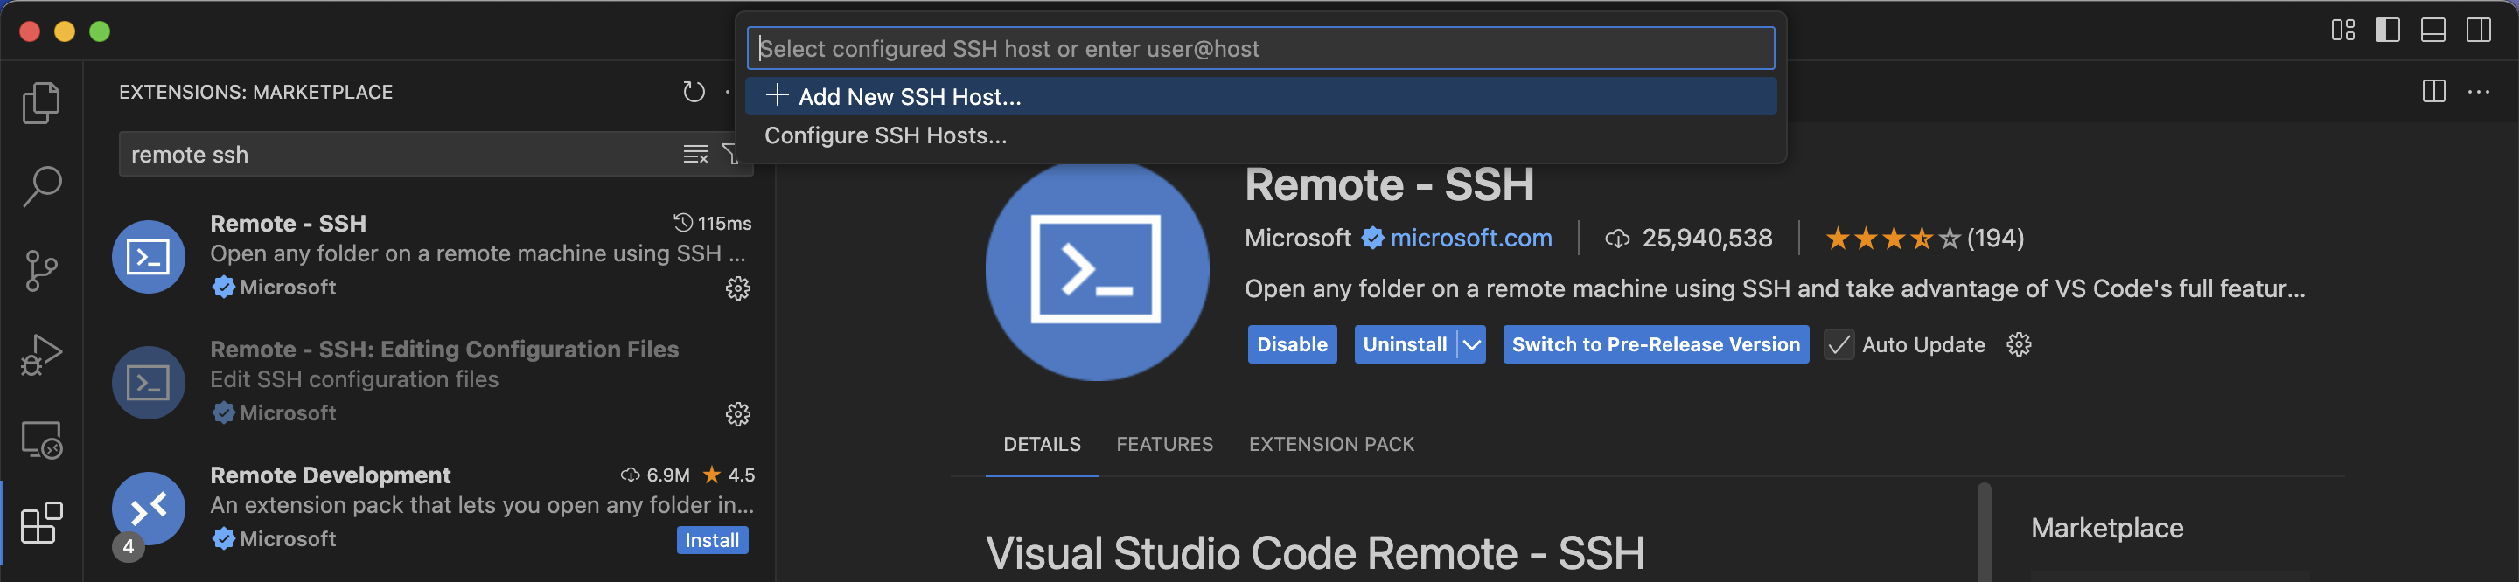Toggle the bottom panel visibility
The height and width of the screenshot is (582, 2519).
coord(2433,31)
